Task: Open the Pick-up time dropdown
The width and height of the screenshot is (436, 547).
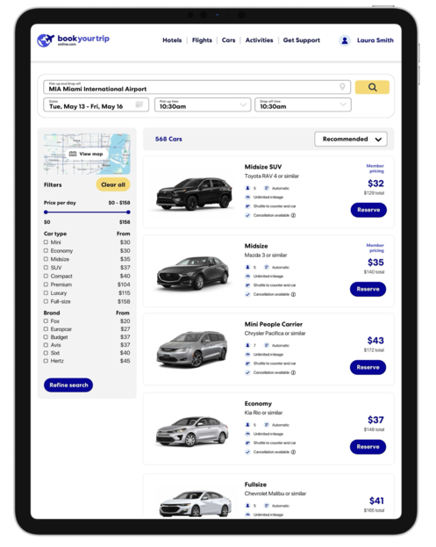Action: pos(203,104)
